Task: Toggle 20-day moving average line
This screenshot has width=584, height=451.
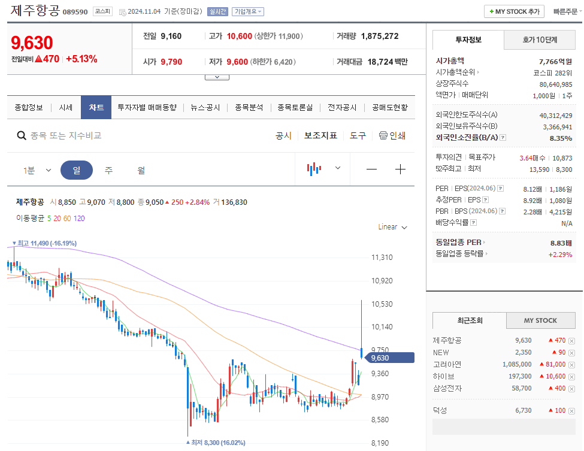Action: click(x=57, y=219)
